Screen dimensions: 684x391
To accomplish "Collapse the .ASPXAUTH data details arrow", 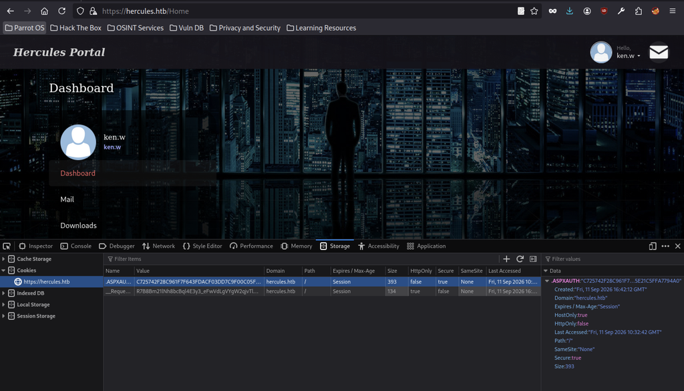I will 546,281.
